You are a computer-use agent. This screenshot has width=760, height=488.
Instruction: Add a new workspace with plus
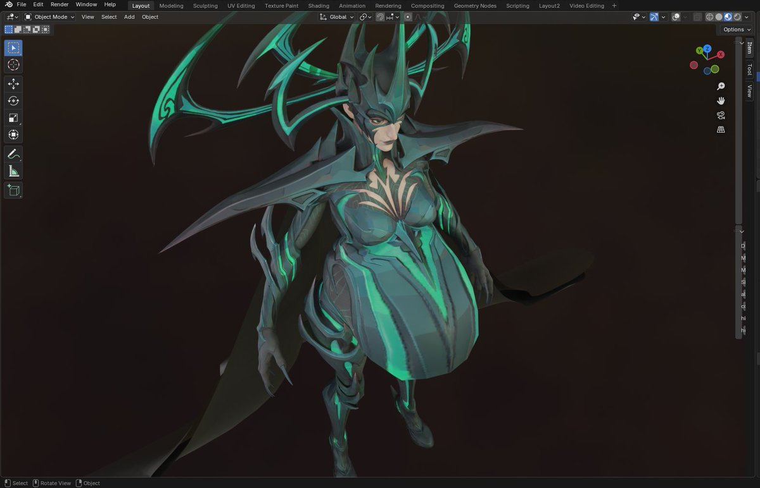click(x=614, y=6)
